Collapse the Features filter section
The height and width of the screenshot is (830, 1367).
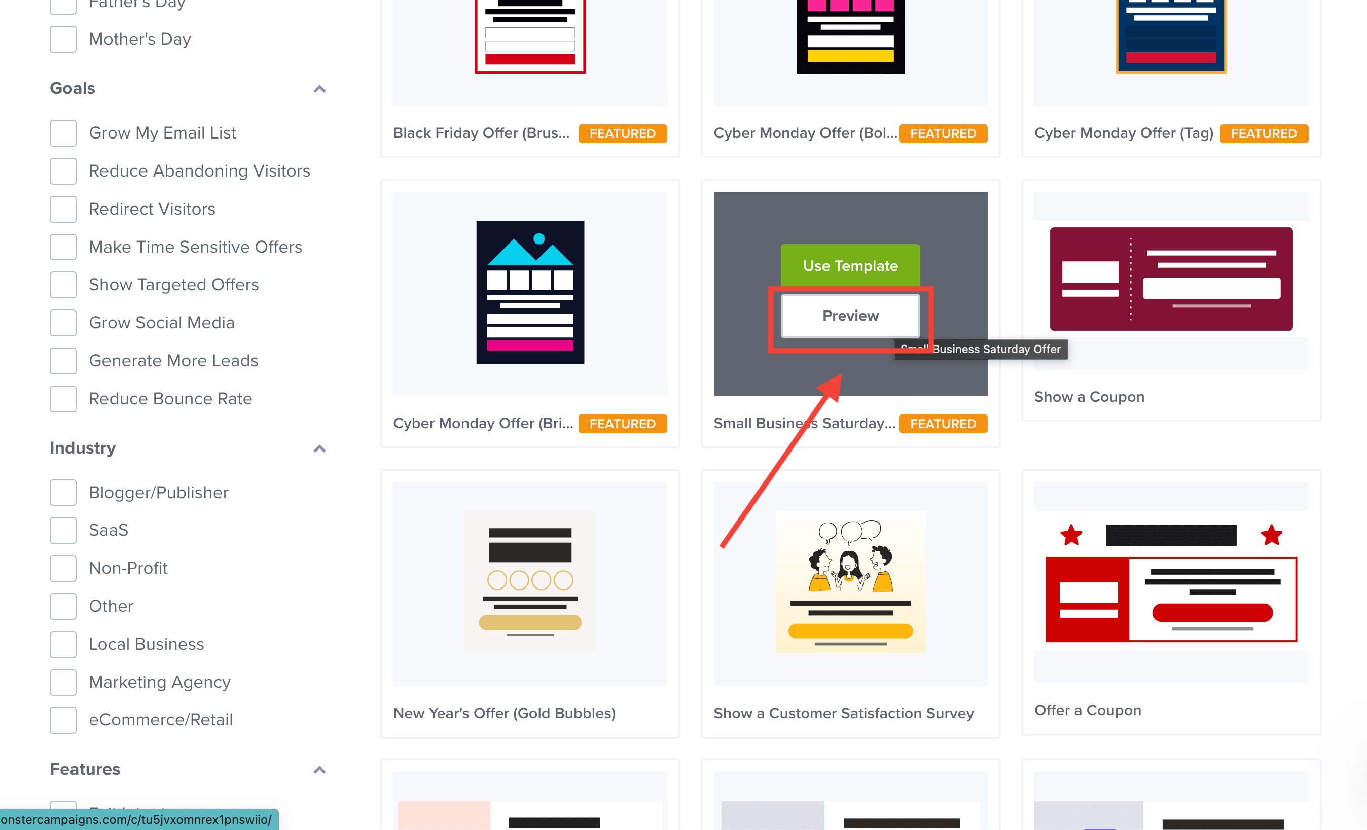coord(319,770)
